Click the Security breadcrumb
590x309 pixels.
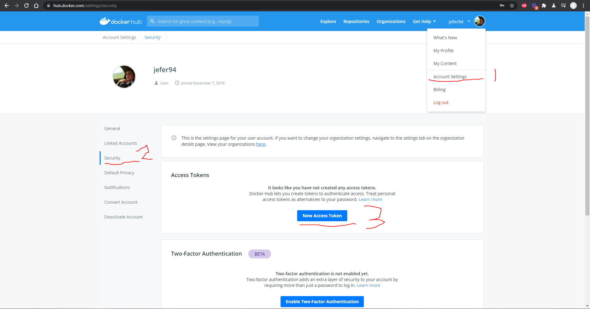click(x=152, y=37)
